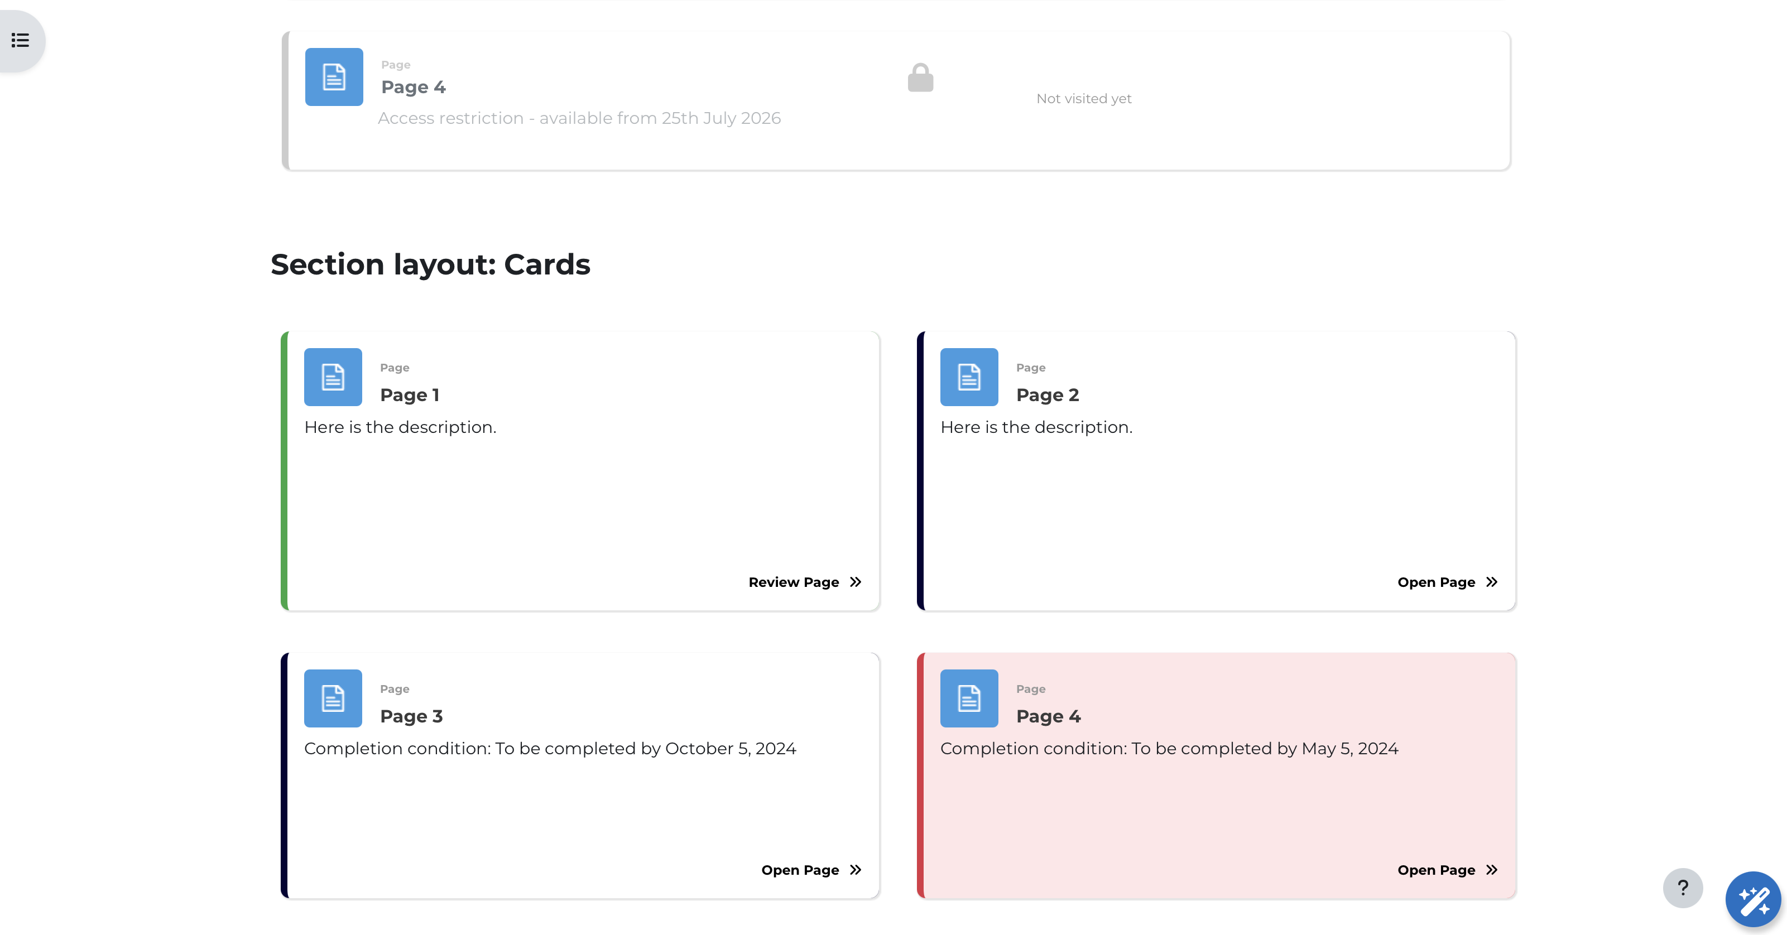This screenshot has width=1787, height=935.
Task: Click the Page 3 card document icon
Action: pos(333,698)
